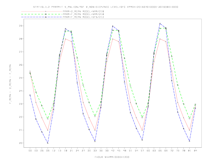Click the blue legend line triangle marker
This screenshot has width=213, height=164.
(46, 17)
